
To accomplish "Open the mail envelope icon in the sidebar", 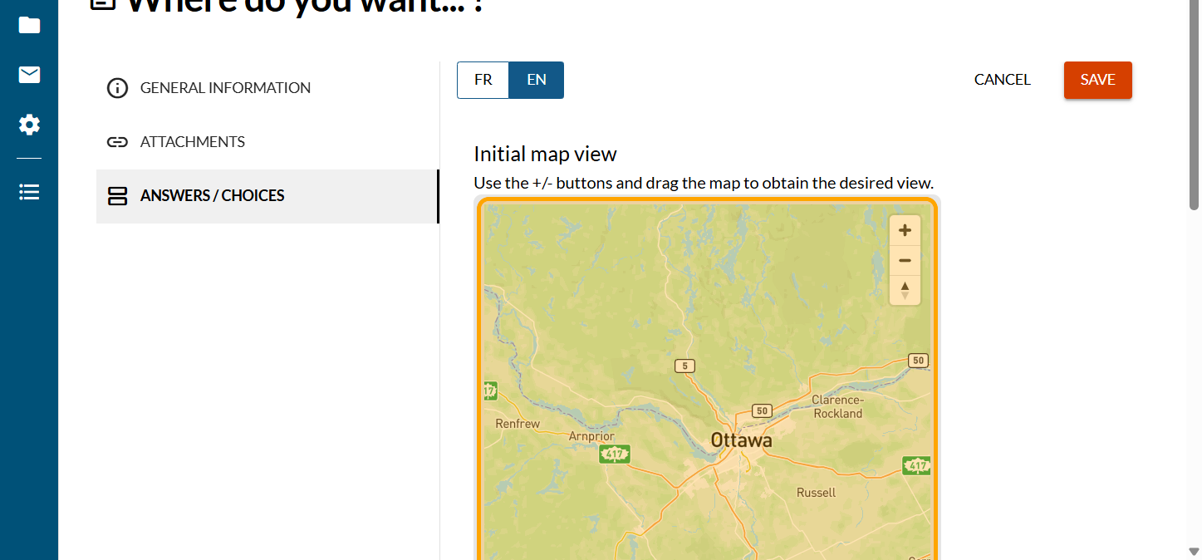I will 29,75.
